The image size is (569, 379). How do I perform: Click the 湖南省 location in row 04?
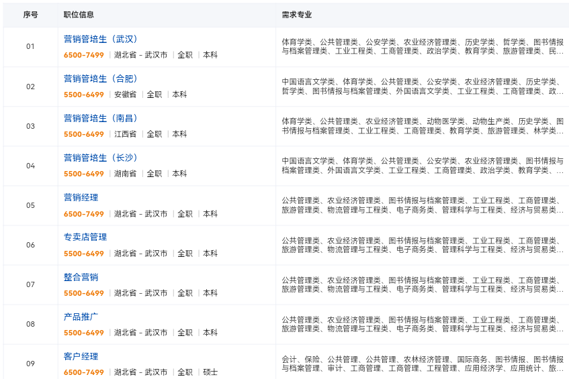pyautogui.click(x=125, y=174)
